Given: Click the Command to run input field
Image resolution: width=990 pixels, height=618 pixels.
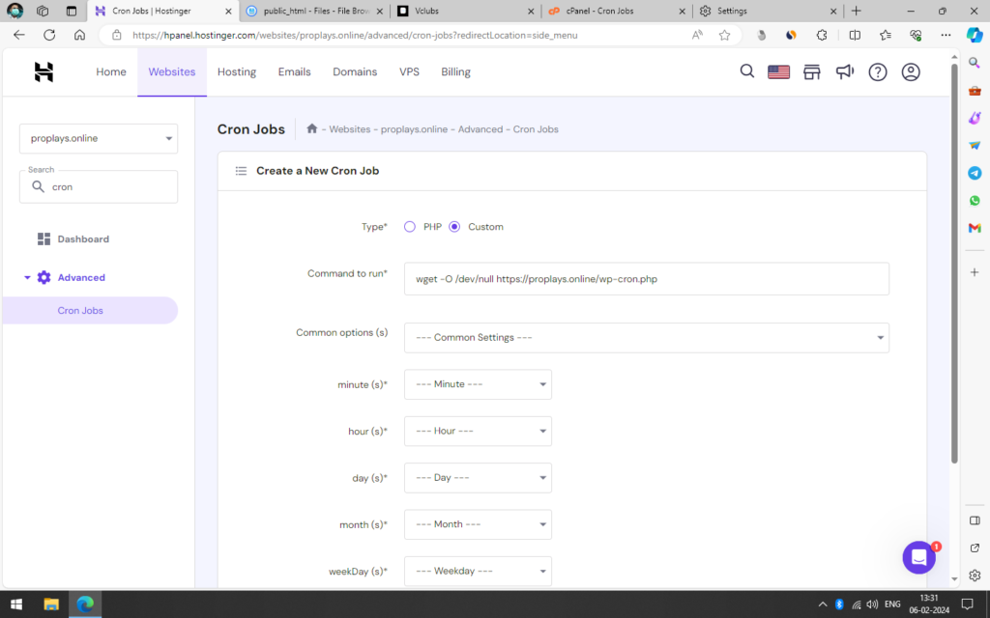Looking at the screenshot, I should pos(646,279).
